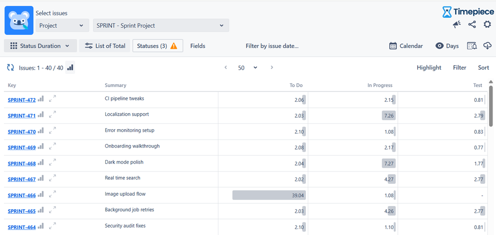Open the Sort options
The image size is (496, 235).
click(484, 68)
